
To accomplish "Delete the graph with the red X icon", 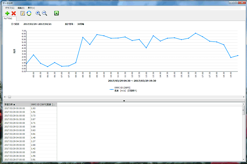I will pyautogui.click(x=14, y=14).
